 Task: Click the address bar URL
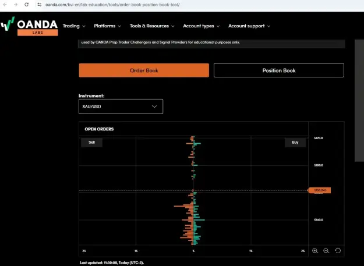pyautogui.click(x=112, y=5)
